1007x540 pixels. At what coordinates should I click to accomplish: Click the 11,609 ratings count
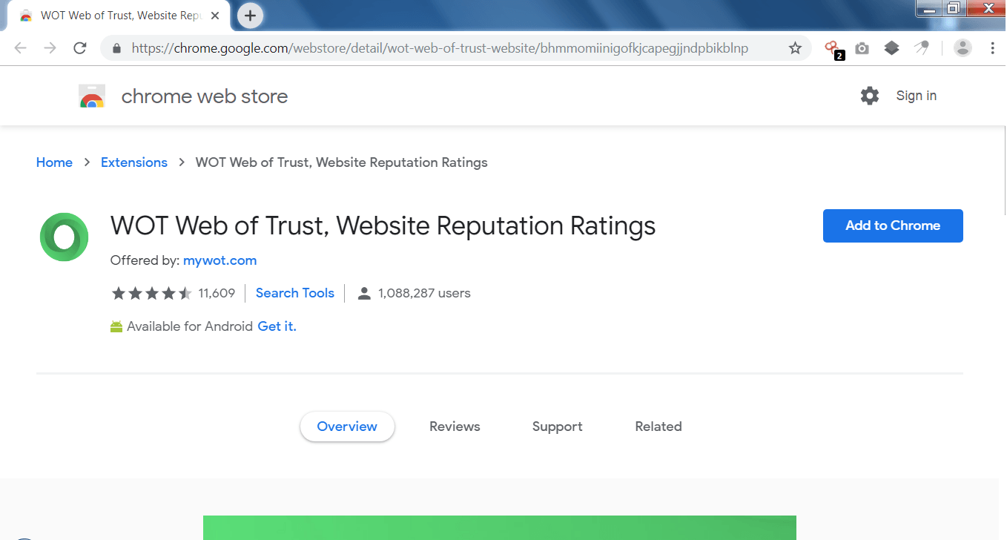217,294
